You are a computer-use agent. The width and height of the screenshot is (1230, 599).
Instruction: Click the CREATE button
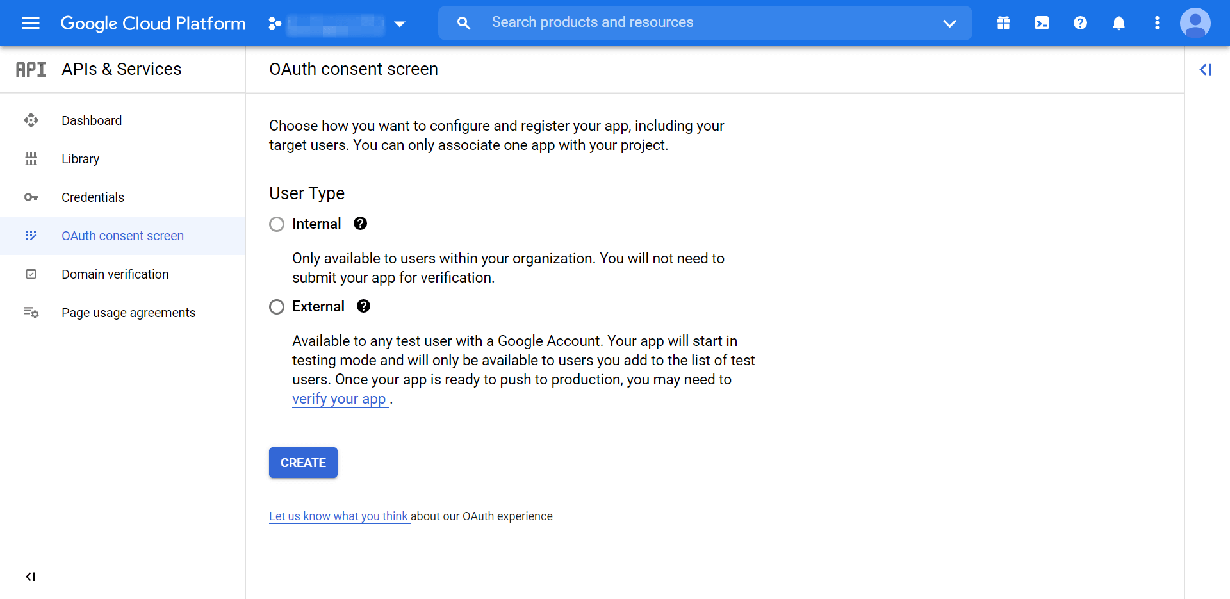click(303, 462)
